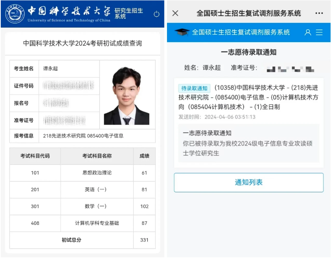Open the three-dot more options menu
Image resolution: width=331 pixels, height=260 pixels.
tap(319, 13)
